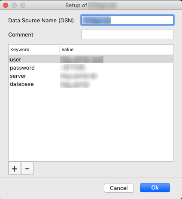The height and width of the screenshot is (199, 182).
Task: Click the disabled zoom window button
Action: pyautogui.click(x=23, y=5)
